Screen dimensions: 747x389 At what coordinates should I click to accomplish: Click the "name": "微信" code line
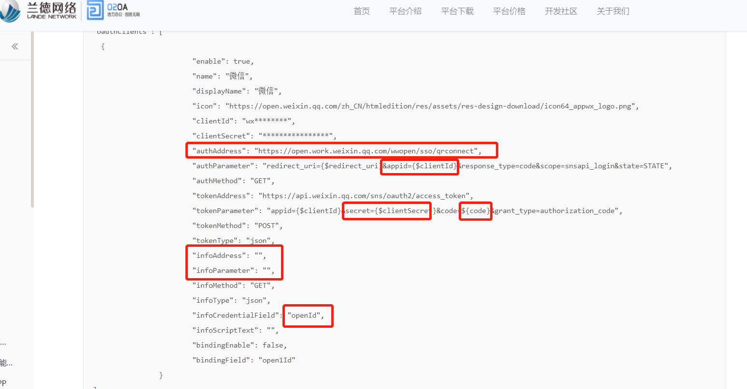click(223, 76)
